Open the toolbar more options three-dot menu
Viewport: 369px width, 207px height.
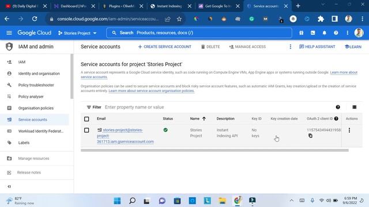click(x=291, y=47)
